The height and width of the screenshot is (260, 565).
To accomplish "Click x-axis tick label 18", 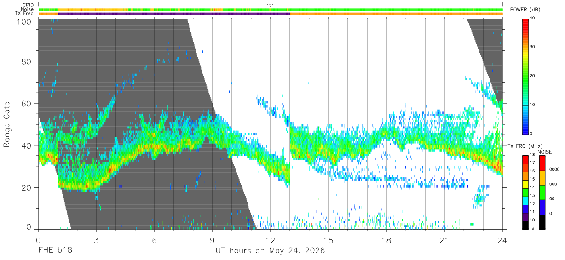I will tap(386, 240).
